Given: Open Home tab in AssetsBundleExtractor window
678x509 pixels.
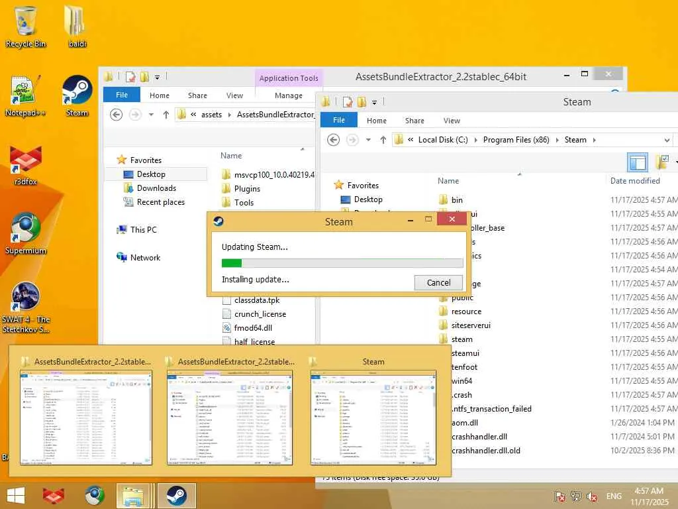Looking at the screenshot, I should pos(160,95).
